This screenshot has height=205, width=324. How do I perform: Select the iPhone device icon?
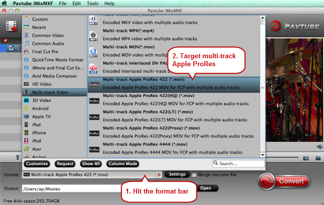(x=26, y=133)
